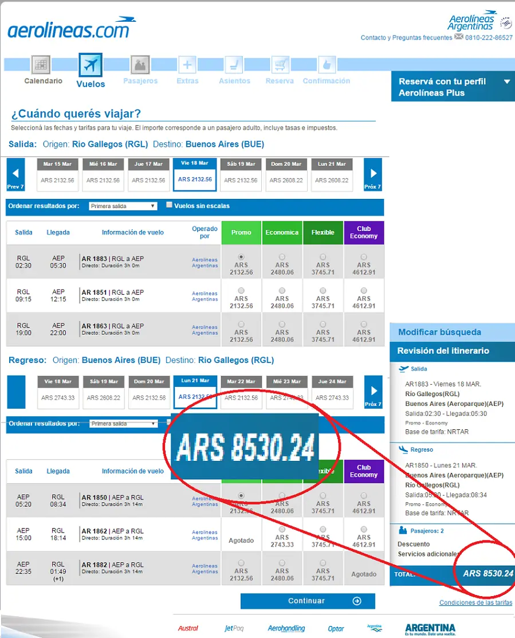The width and height of the screenshot is (515, 638).
Task: Open the Extras plus icon
Action: coord(187,65)
